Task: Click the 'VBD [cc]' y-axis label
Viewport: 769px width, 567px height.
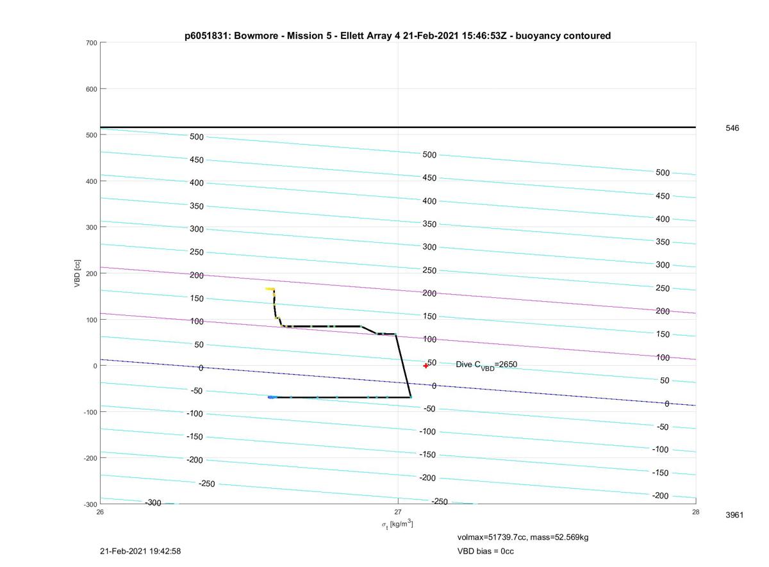Action: coord(77,274)
